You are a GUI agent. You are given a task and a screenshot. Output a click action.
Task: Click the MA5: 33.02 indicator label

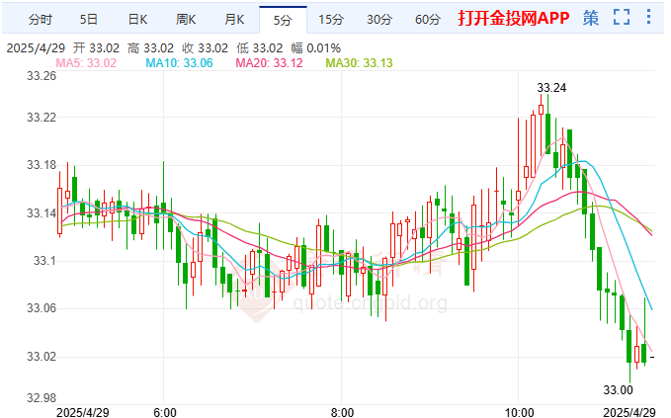pos(86,63)
